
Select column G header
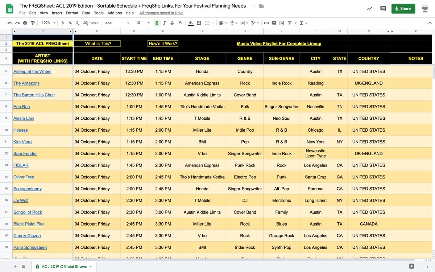coord(134,32)
